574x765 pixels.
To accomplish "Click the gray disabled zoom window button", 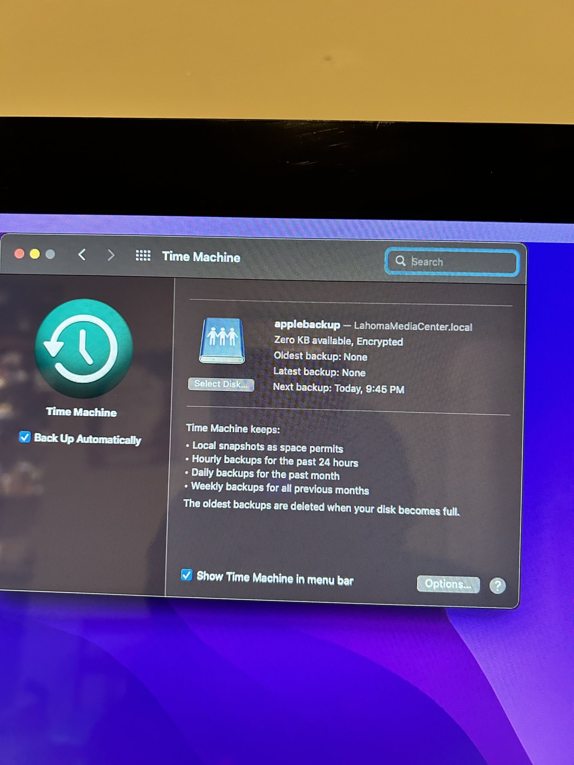I will click(50, 254).
